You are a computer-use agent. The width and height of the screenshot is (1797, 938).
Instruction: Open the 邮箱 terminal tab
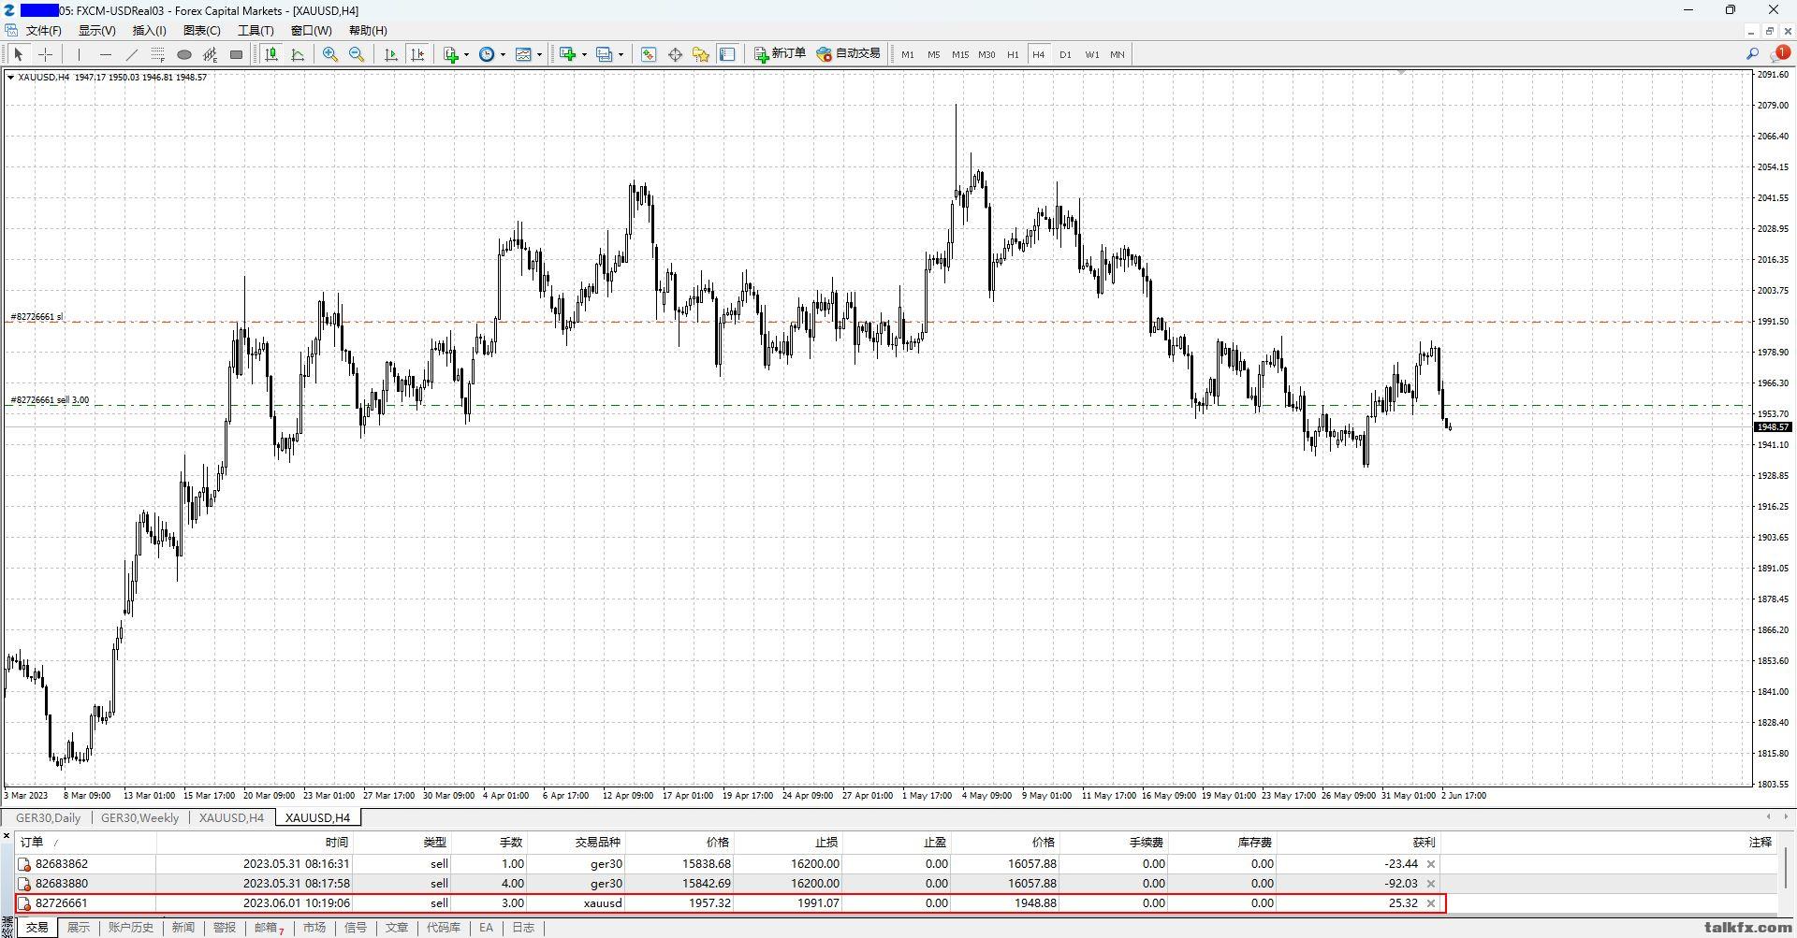pos(268,928)
